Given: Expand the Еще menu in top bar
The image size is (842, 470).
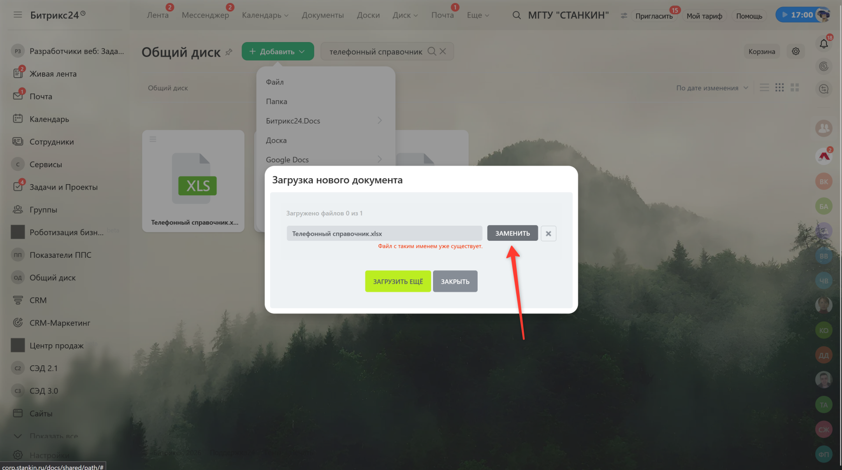Looking at the screenshot, I should (x=478, y=16).
